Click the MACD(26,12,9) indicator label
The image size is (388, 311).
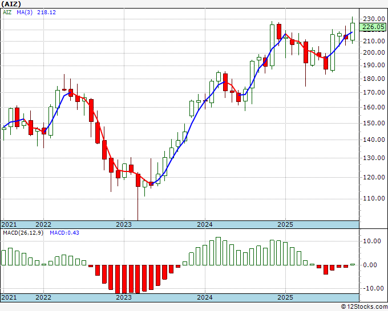coord(23,233)
